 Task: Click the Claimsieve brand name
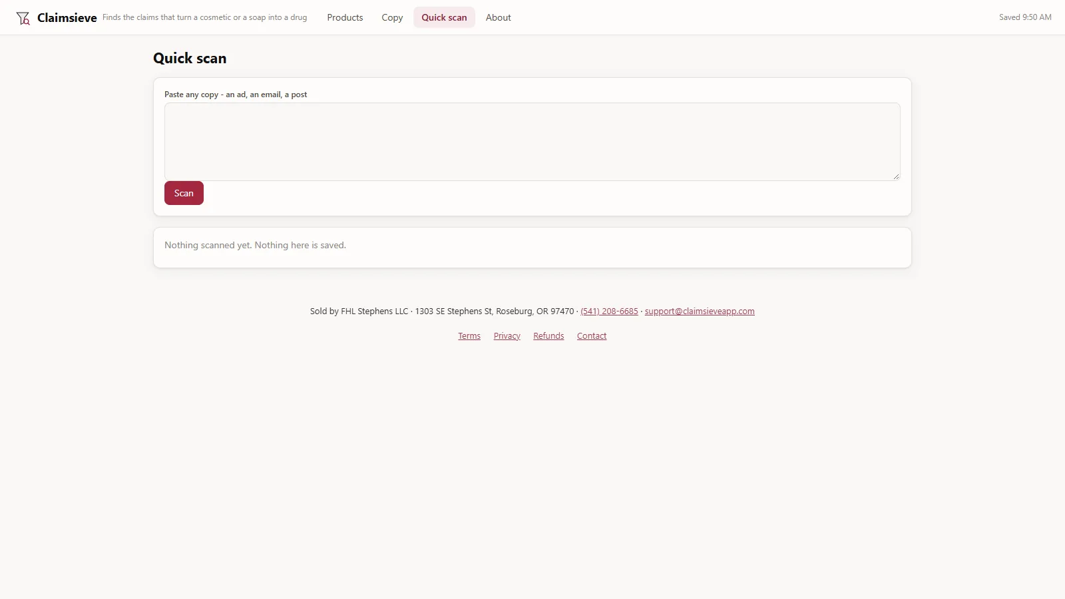67,18
